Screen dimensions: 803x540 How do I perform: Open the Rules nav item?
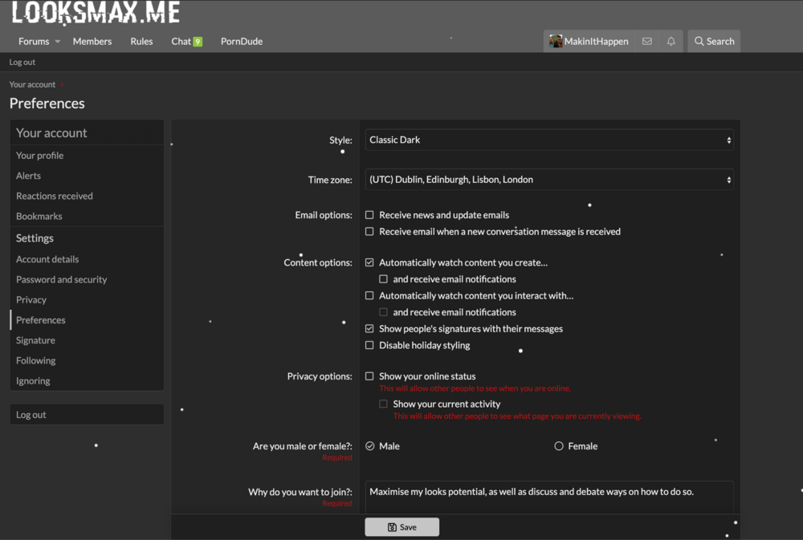(x=141, y=42)
